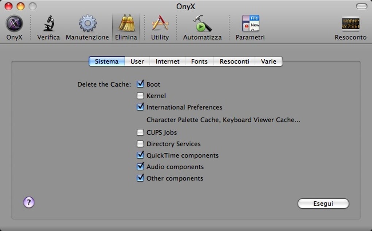Click the toolbar toggle pill button
The width and height of the screenshot is (372, 231).
click(361, 6)
